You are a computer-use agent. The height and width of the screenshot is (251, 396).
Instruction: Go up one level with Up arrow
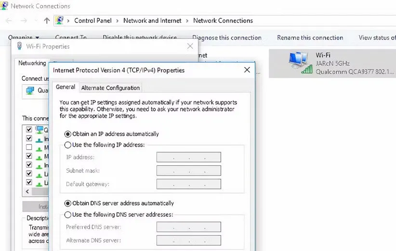point(47,21)
